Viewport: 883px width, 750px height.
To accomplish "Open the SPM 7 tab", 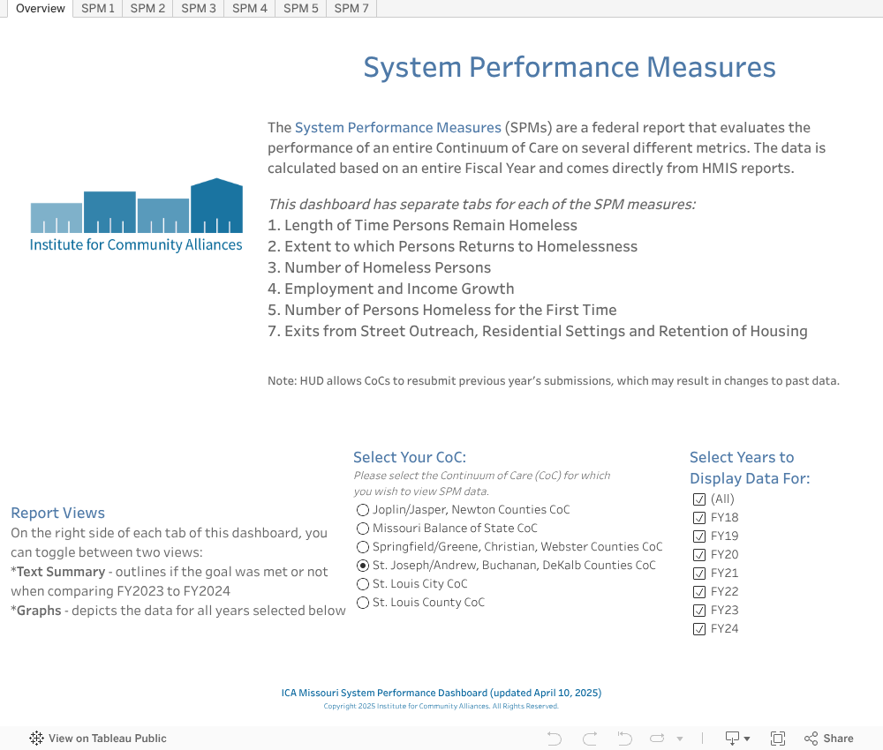I will coord(351,9).
